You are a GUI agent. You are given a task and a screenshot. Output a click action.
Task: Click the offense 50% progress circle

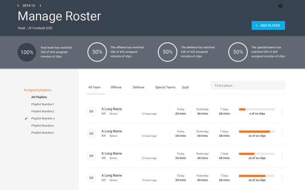coord(97,52)
